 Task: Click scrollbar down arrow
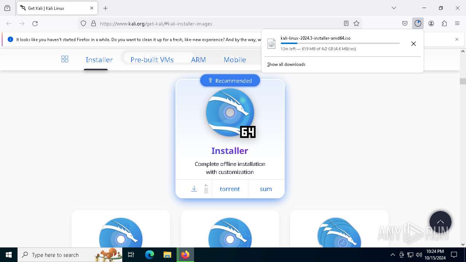click(463, 245)
